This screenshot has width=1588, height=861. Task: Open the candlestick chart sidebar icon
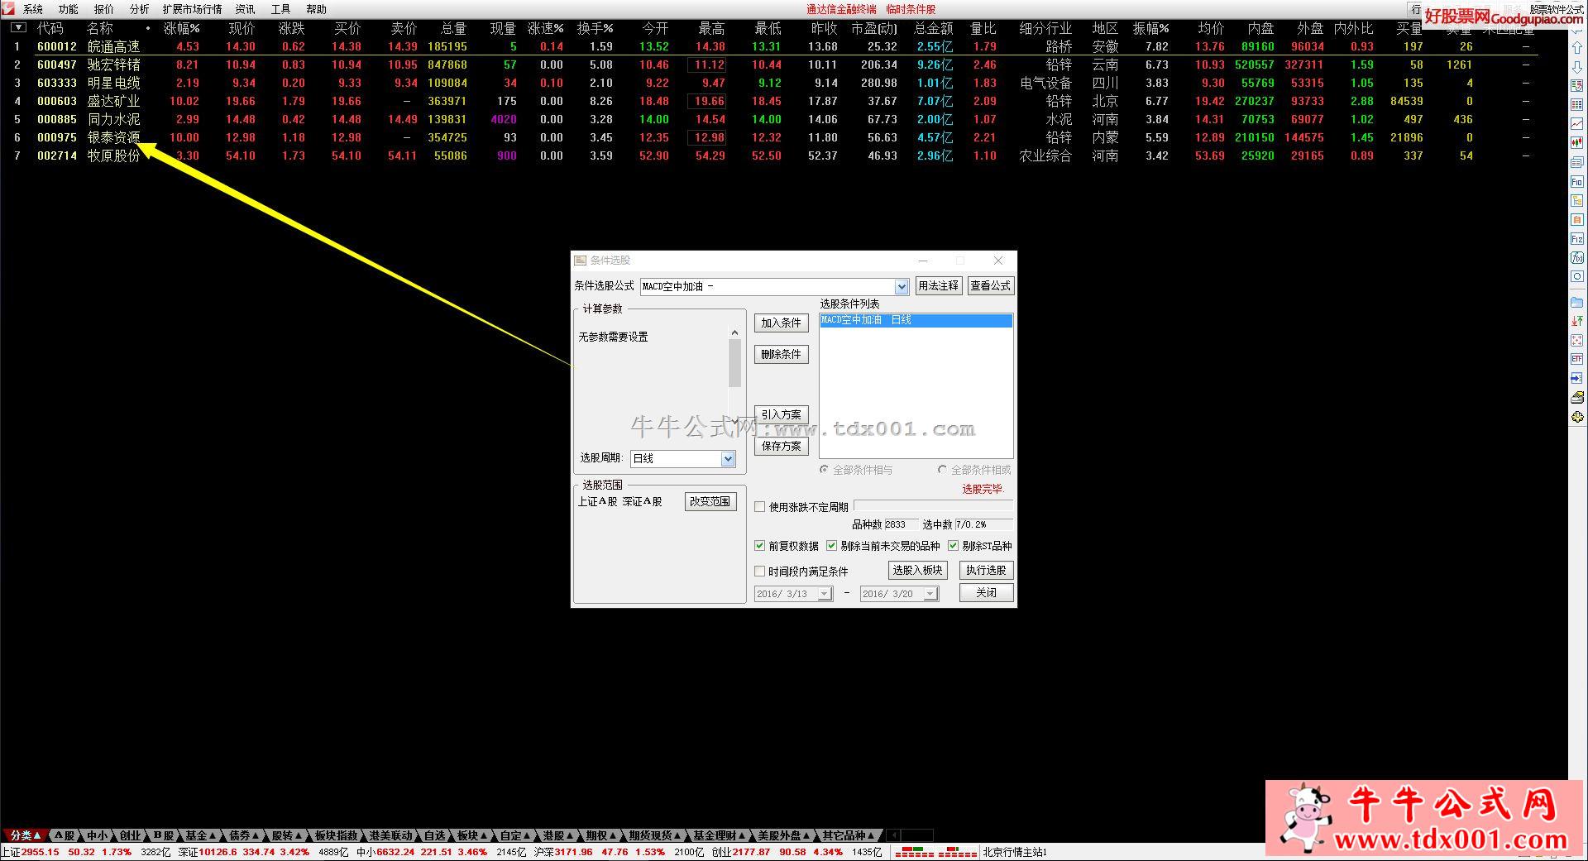[x=1576, y=142]
